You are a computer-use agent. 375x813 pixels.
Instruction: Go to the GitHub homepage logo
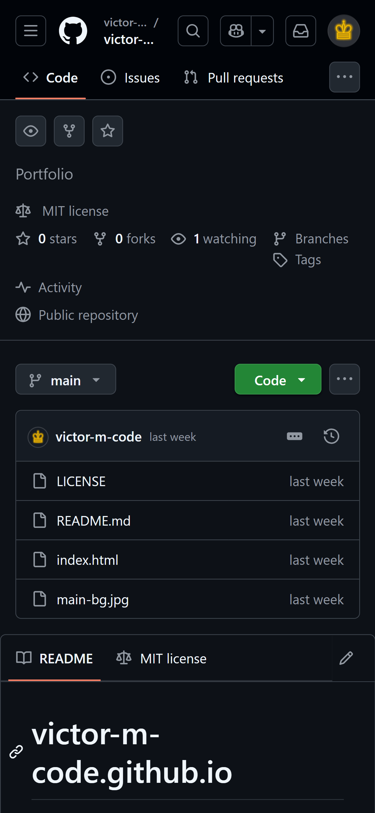pos(73,31)
